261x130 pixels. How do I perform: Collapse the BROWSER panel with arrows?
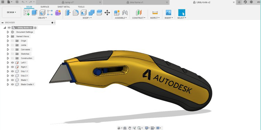click(3, 22)
